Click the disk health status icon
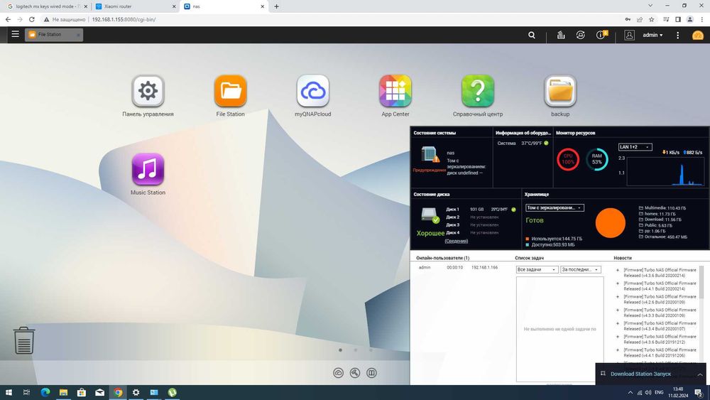 pyautogui.click(x=430, y=215)
